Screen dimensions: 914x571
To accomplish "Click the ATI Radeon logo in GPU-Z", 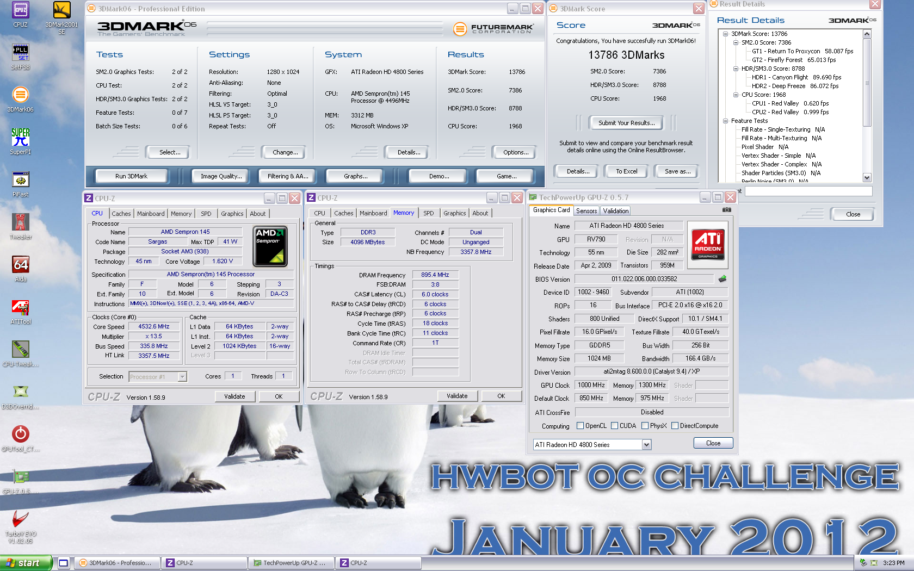I will tap(708, 245).
